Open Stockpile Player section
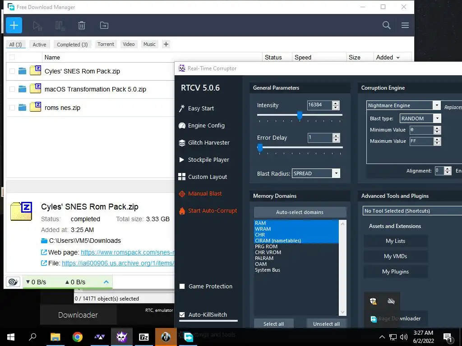Image resolution: width=462 pixels, height=346 pixels. 203,160
